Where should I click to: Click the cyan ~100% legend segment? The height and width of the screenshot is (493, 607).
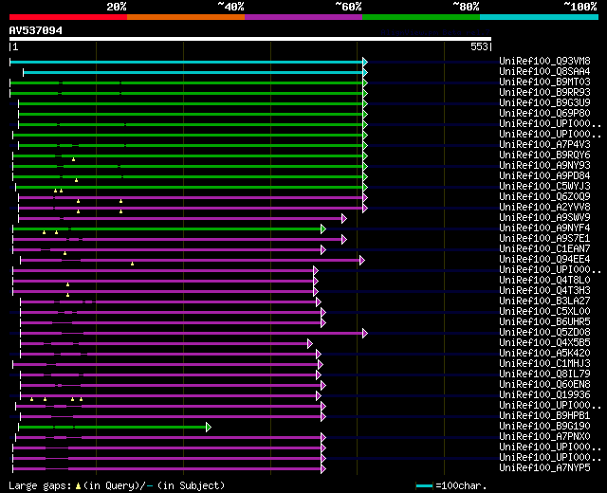[x=540, y=17]
